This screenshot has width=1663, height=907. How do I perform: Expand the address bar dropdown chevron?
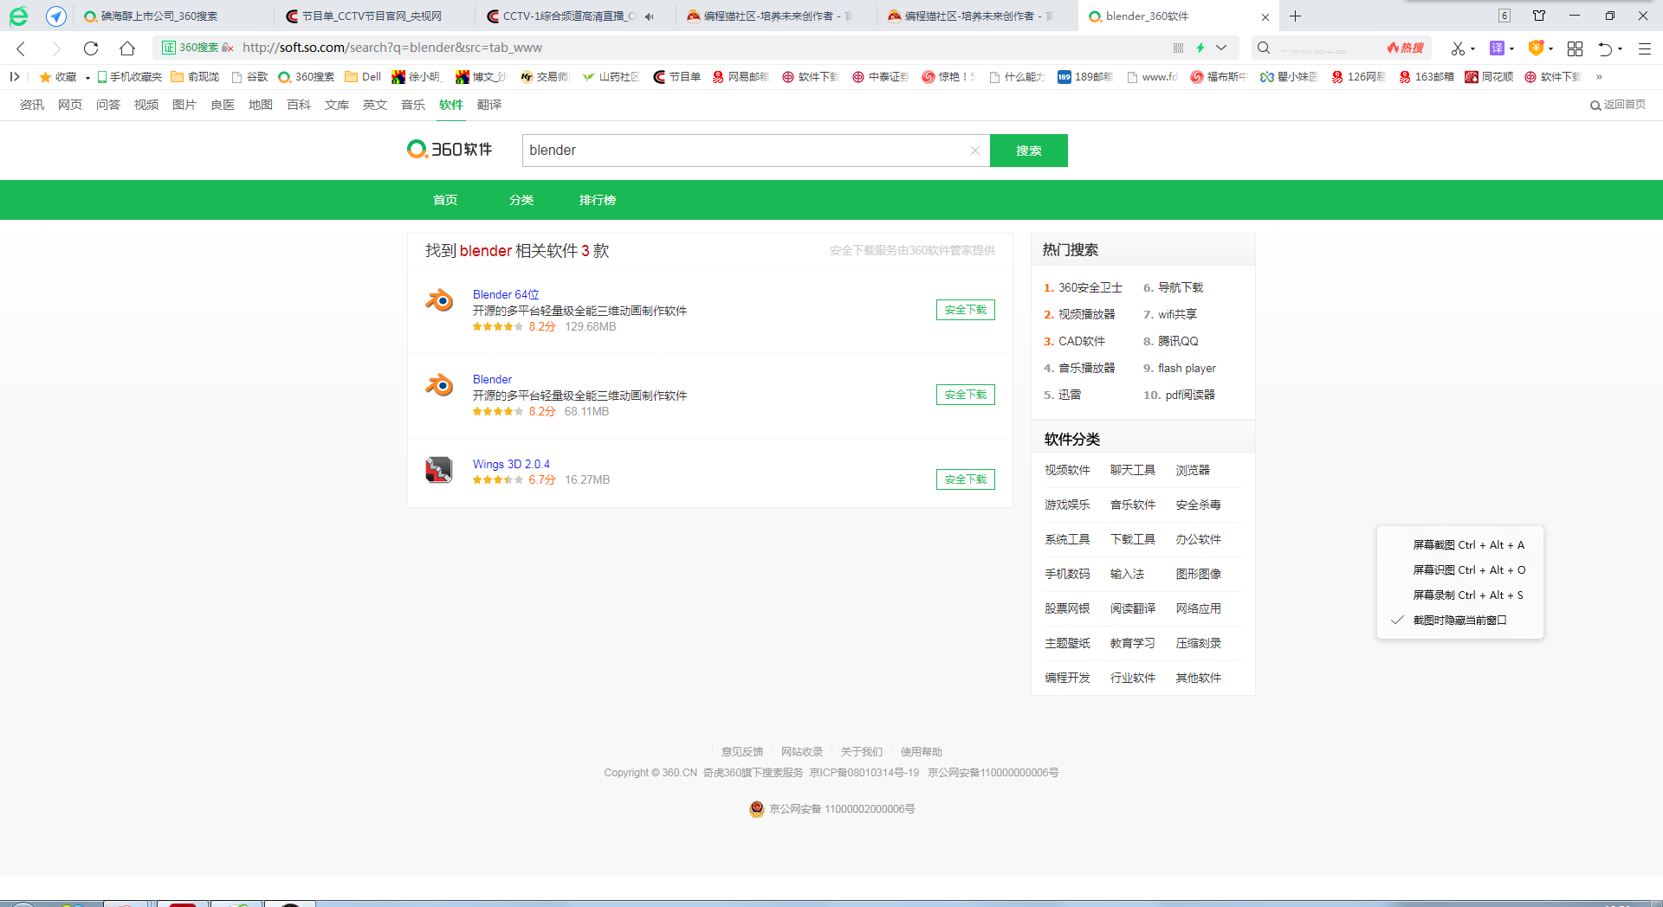click(x=1221, y=48)
